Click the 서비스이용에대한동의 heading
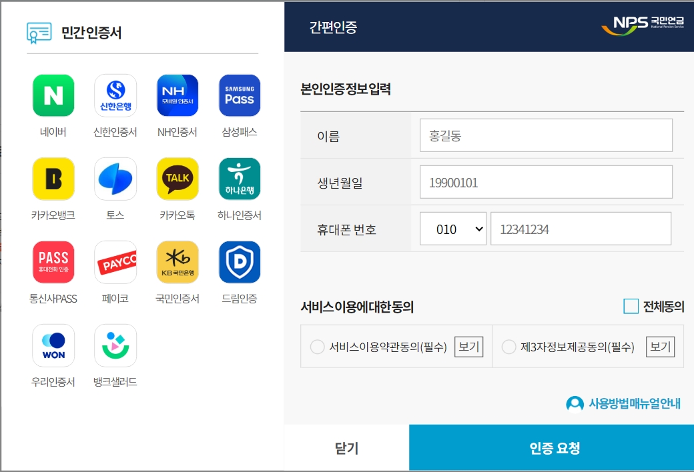Viewport: 694px width, 472px height. (x=357, y=307)
